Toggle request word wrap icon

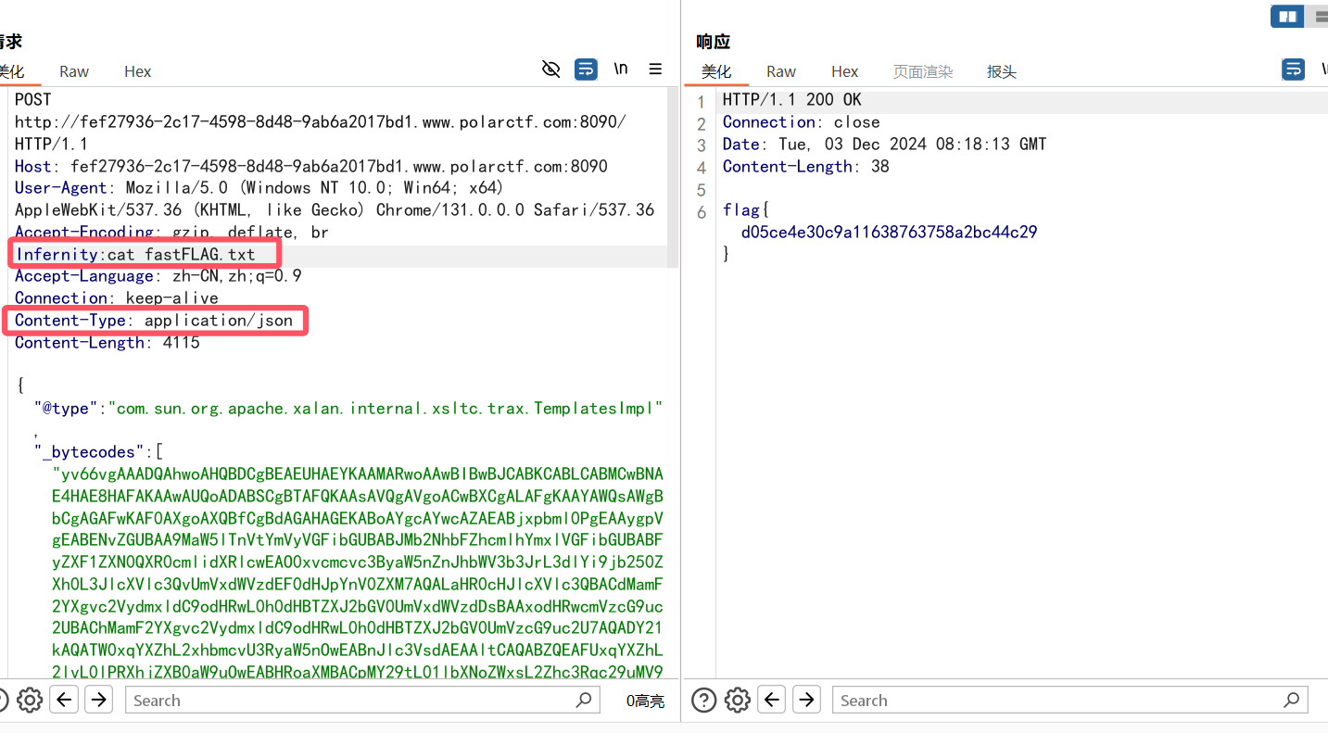click(x=586, y=69)
